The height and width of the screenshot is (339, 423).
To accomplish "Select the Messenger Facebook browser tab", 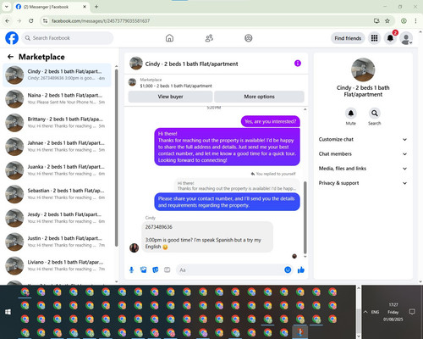I will tap(51, 7).
